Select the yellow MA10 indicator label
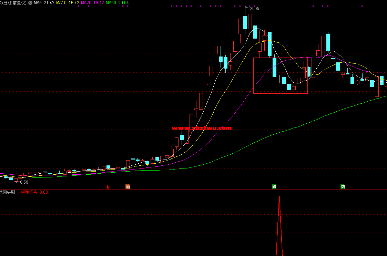387x256 pixels. [x=68, y=3]
